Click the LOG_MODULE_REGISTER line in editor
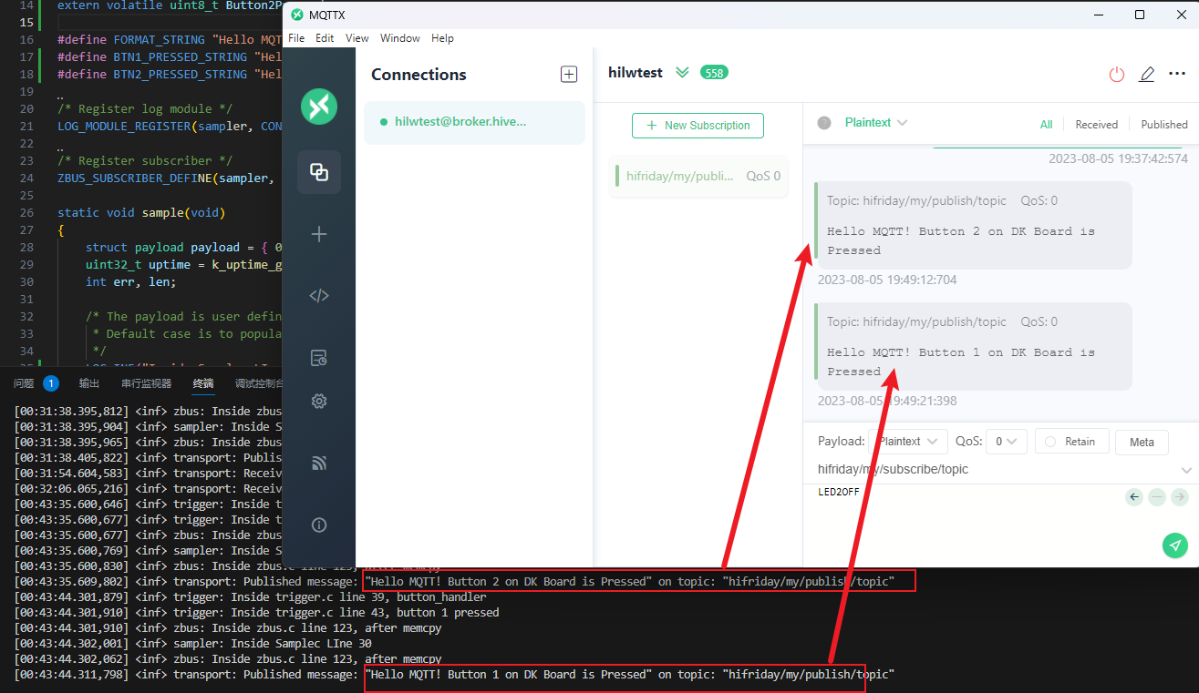1199x693 pixels. pos(170,127)
